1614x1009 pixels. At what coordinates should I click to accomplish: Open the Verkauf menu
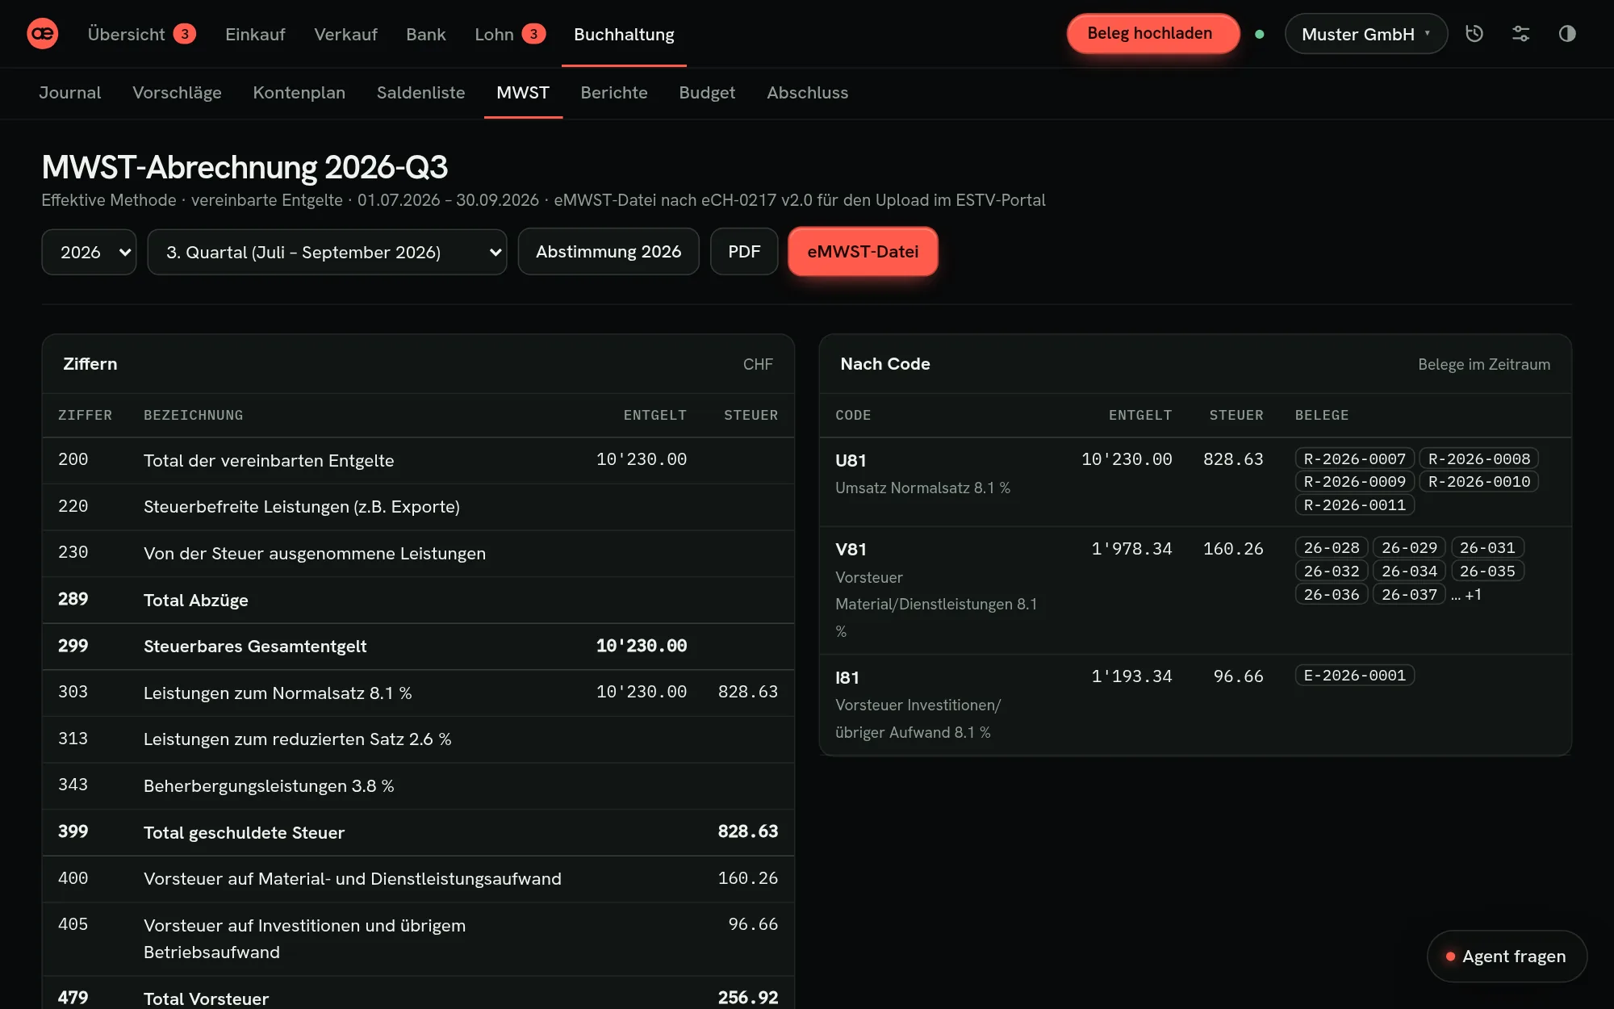coord(345,34)
